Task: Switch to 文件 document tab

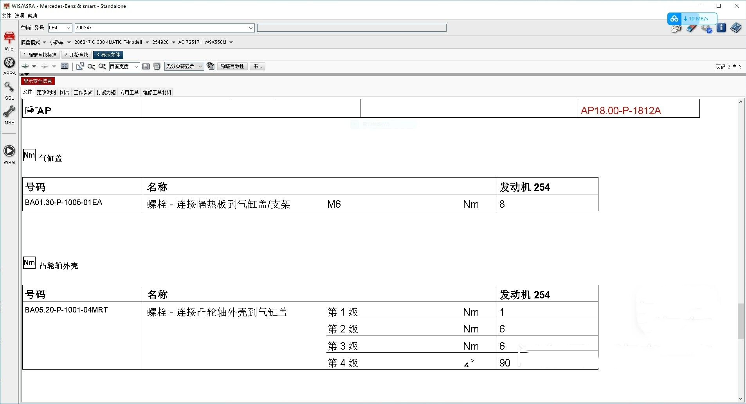Action: point(27,92)
